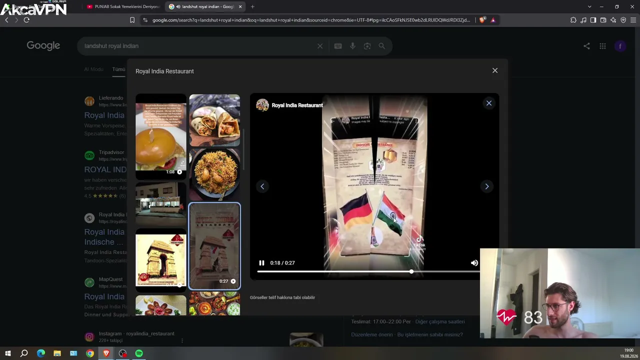This screenshot has width=640, height=360.
Task: Close the Royal India Restaurant photos dialog
Action: point(495,70)
